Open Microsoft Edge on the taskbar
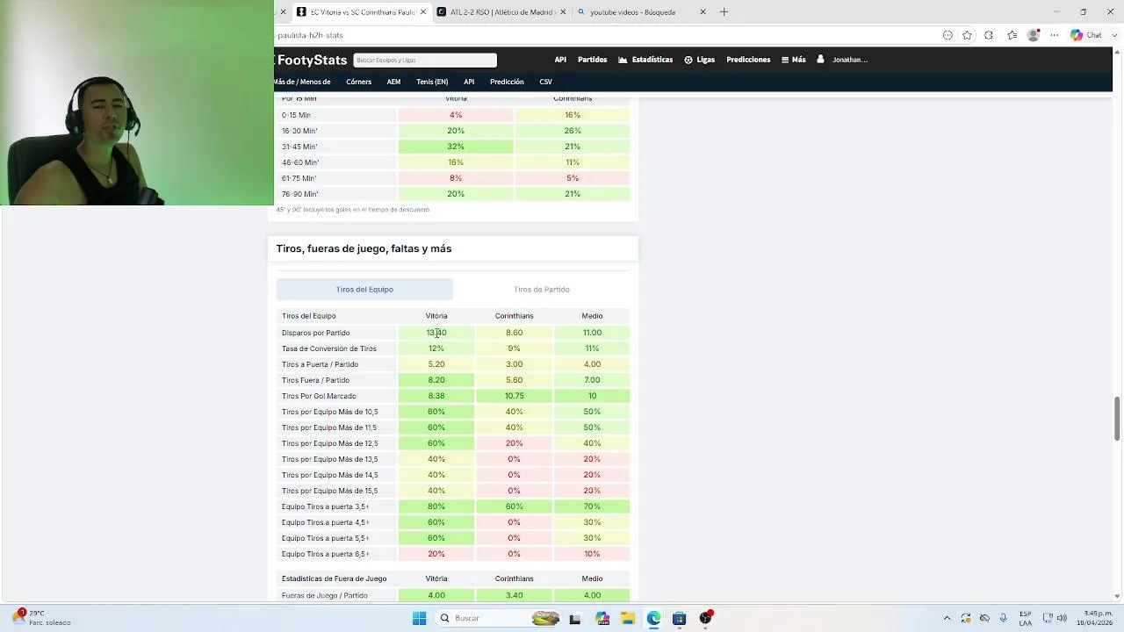1124x632 pixels. pos(654,618)
